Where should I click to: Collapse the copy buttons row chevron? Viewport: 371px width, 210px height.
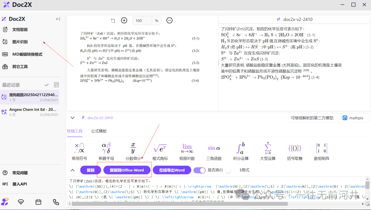click(72, 170)
